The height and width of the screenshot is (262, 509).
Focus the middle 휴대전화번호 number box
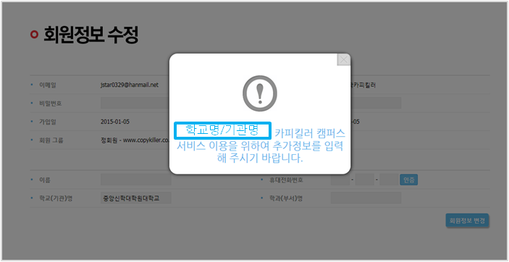(364, 180)
